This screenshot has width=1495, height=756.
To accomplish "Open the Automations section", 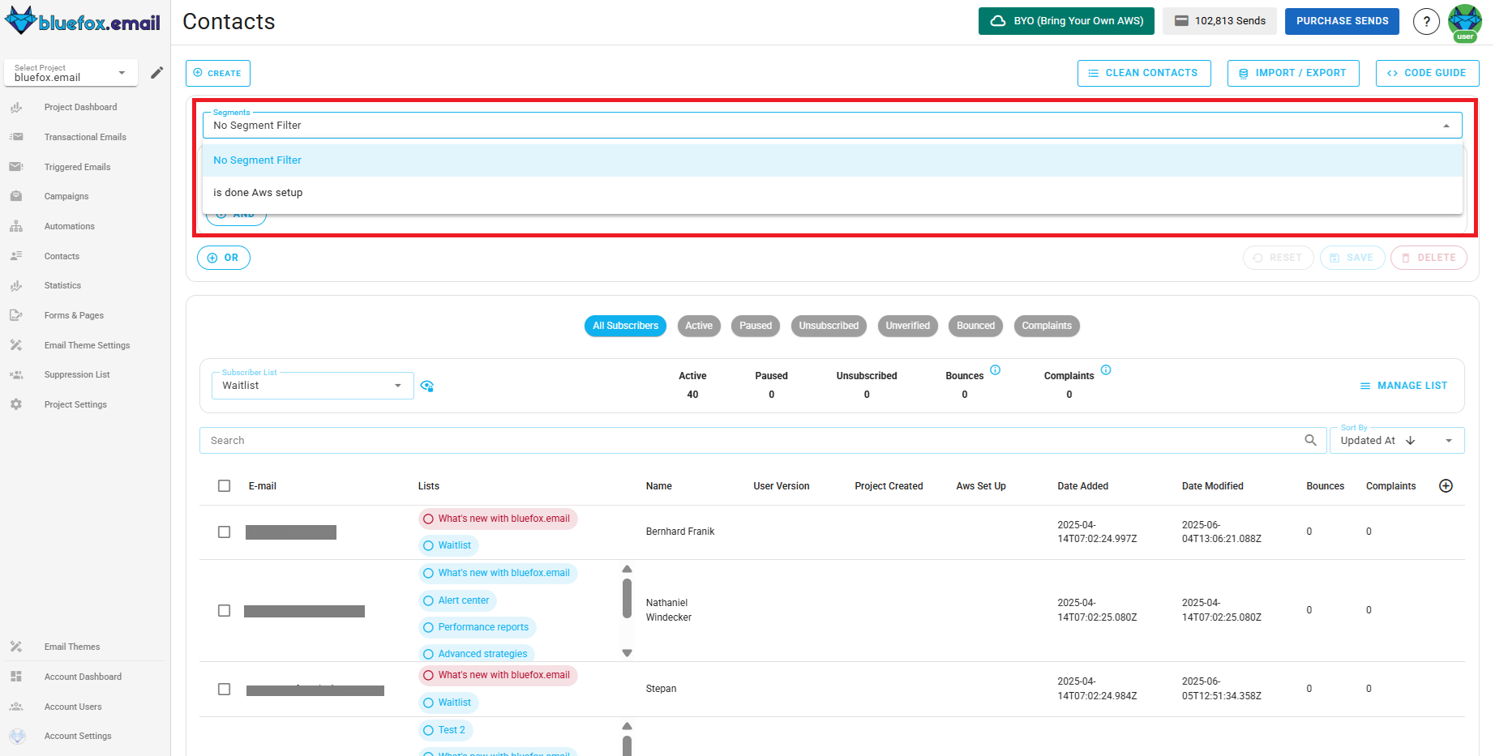I will 68,225.
